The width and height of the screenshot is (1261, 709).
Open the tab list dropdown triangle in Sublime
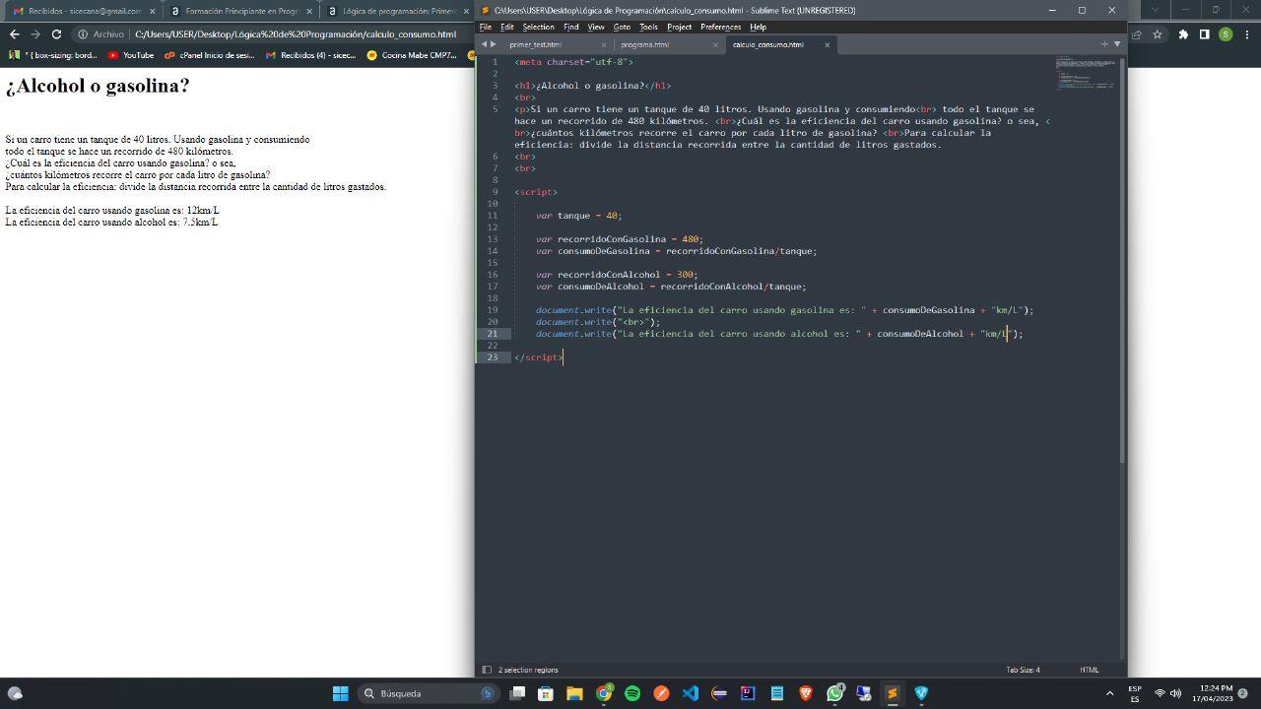(1116, 44)
